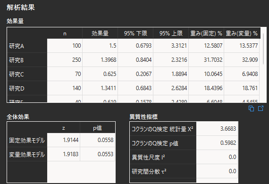Select the 固定効果モデル row header
The width and height of the screenshot is (269, 184).
point(27,140)
